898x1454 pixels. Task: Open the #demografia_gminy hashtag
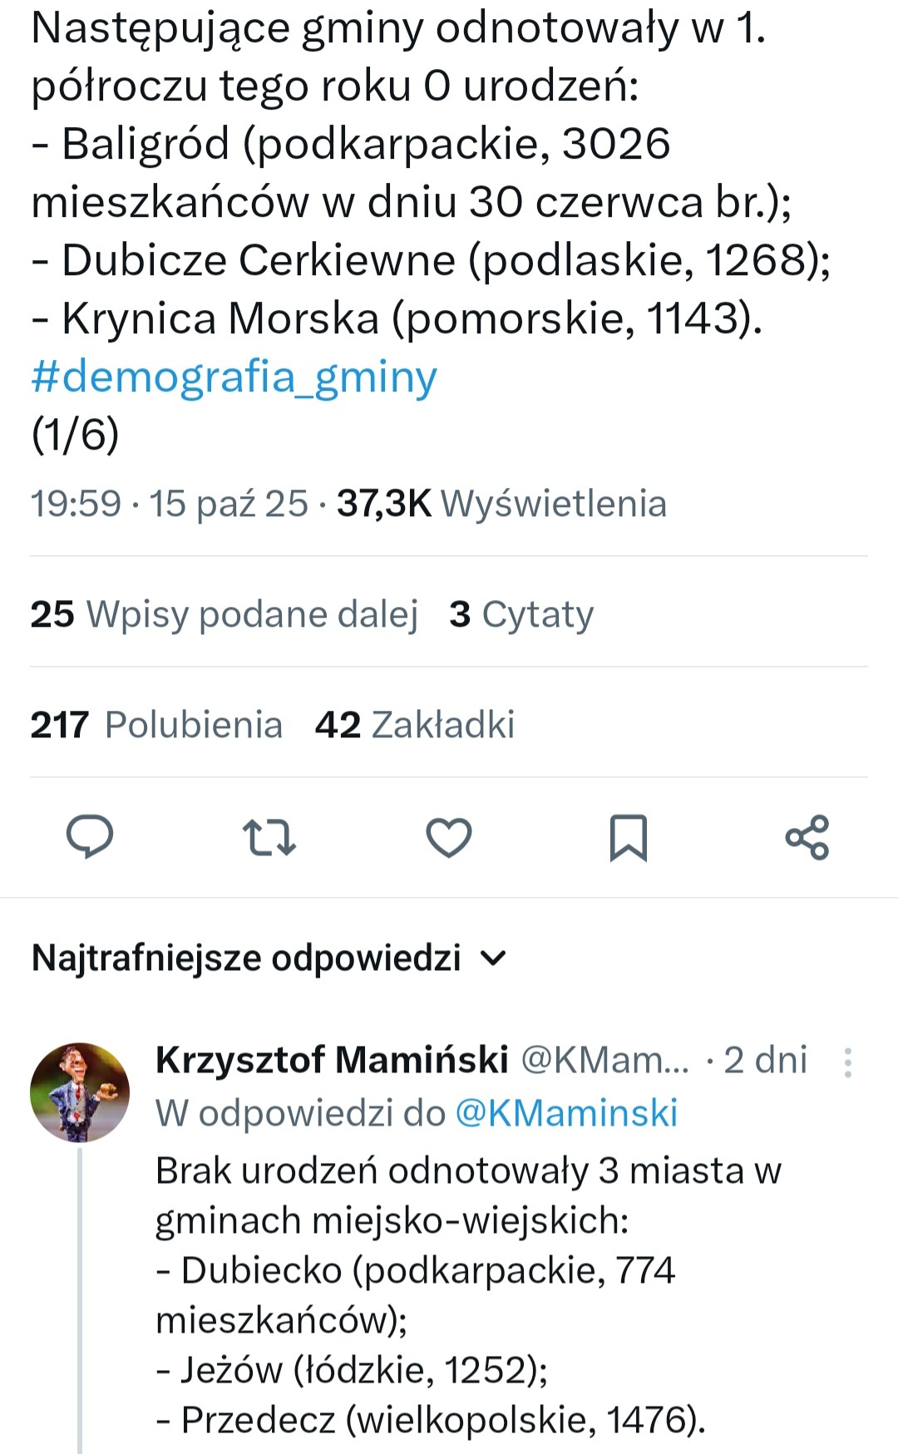[x=234, y=377]
